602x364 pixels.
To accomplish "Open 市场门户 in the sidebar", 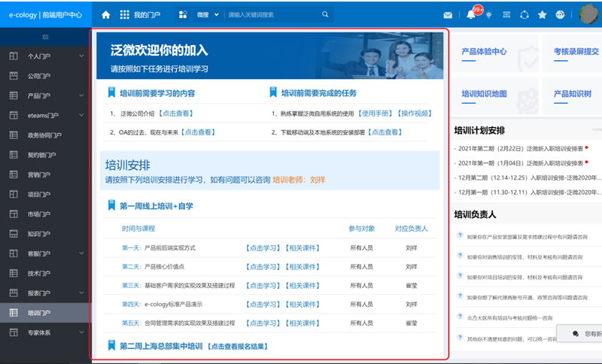I will [x=46, y=214].
